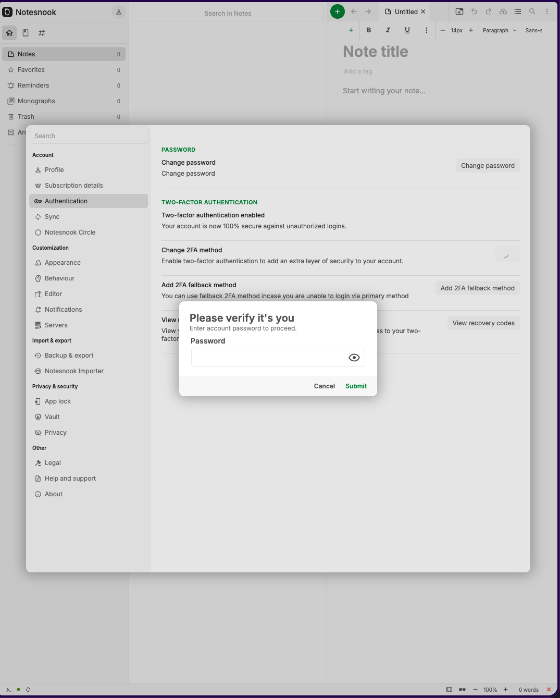The height and width of the screenshot is (698, 560).
Task: Select Monographs in the sidebar
Action: (64, 101)
